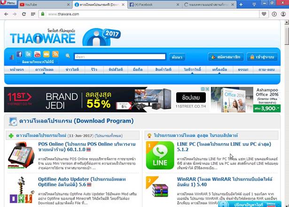Screen dimensions: 289x207
Task: Open the หน้าแรก home menu item
Action: (17, 70)
